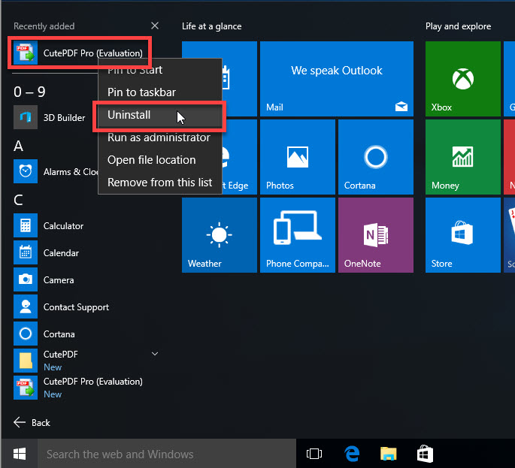Choose Run as administrator
The width and height of the screenshot is (515, 468).
coord(160,137)
